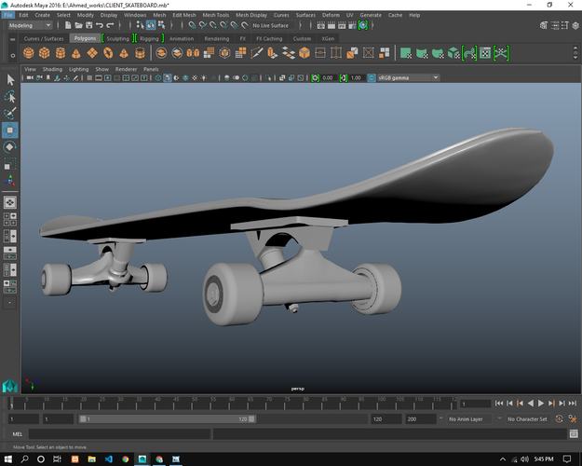Create a polygon cube from shelf
The image size is (582, 466).
pyautogui.click(x=45, y=53)
